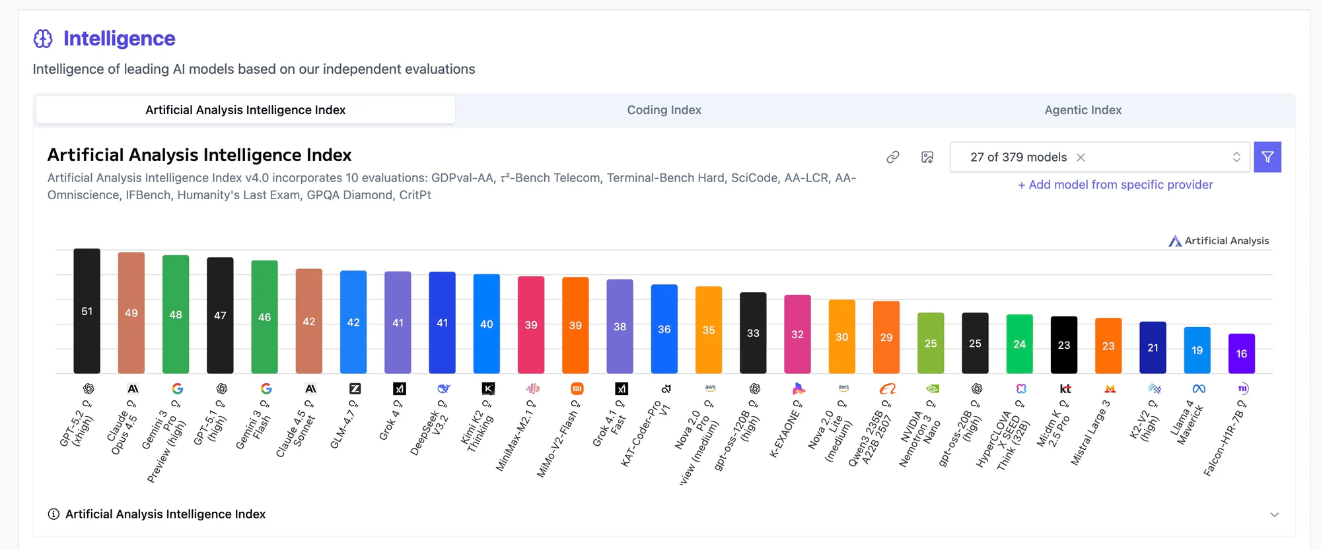
Task: Click the OpenAI logo under GPT-5.1 (high)
Action: [x=221, y=389]
